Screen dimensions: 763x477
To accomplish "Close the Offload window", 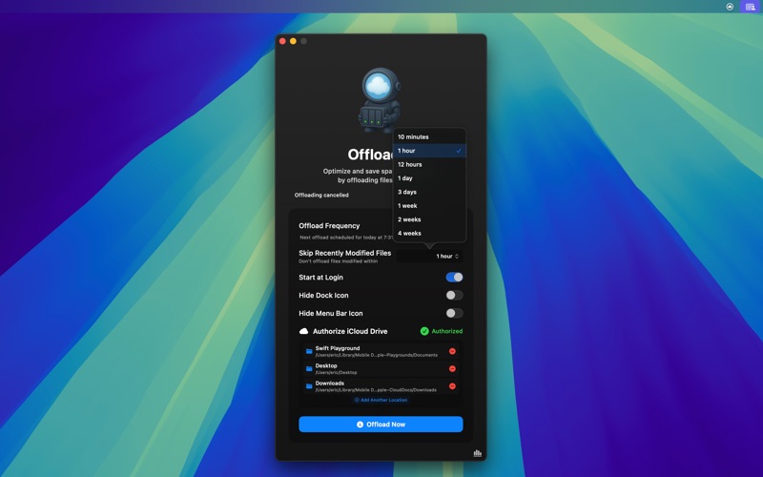I will 282,41.
